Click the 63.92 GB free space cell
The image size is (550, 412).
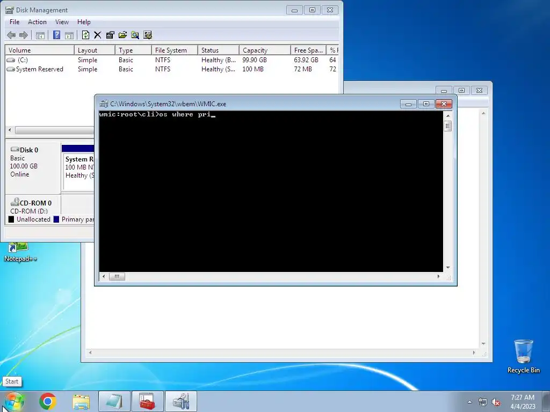[306, 60]
